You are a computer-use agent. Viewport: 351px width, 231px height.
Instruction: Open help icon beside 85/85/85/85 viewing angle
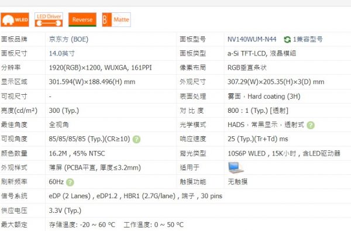(x=136, y=139)
